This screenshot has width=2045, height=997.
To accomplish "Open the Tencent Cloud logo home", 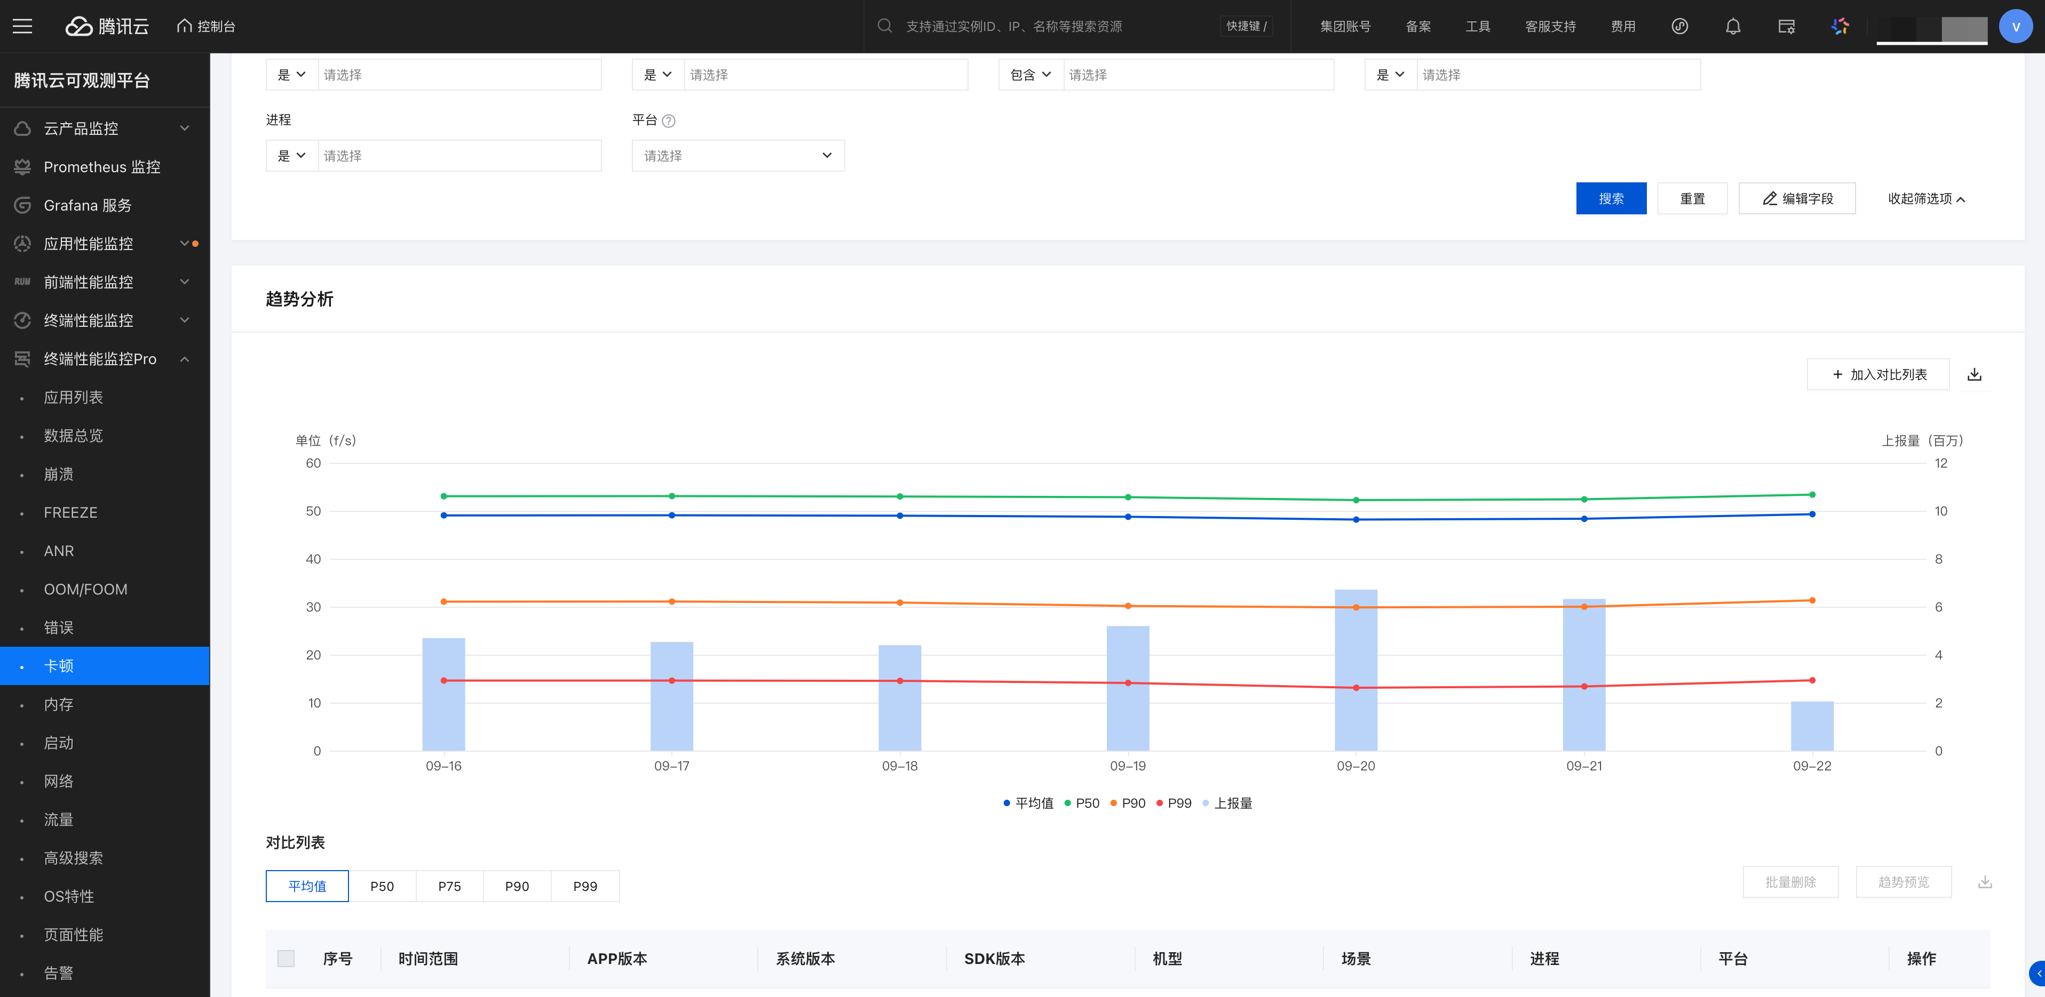I will pyautogui.click(x=107, y=26).
